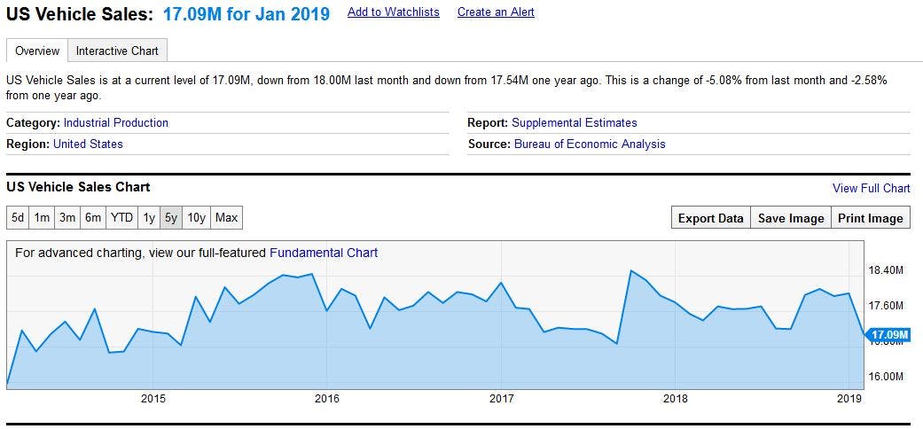Open the Supplemental Estimates report link
This screenshot has width=923, height=429.
[x=574, y=122]
